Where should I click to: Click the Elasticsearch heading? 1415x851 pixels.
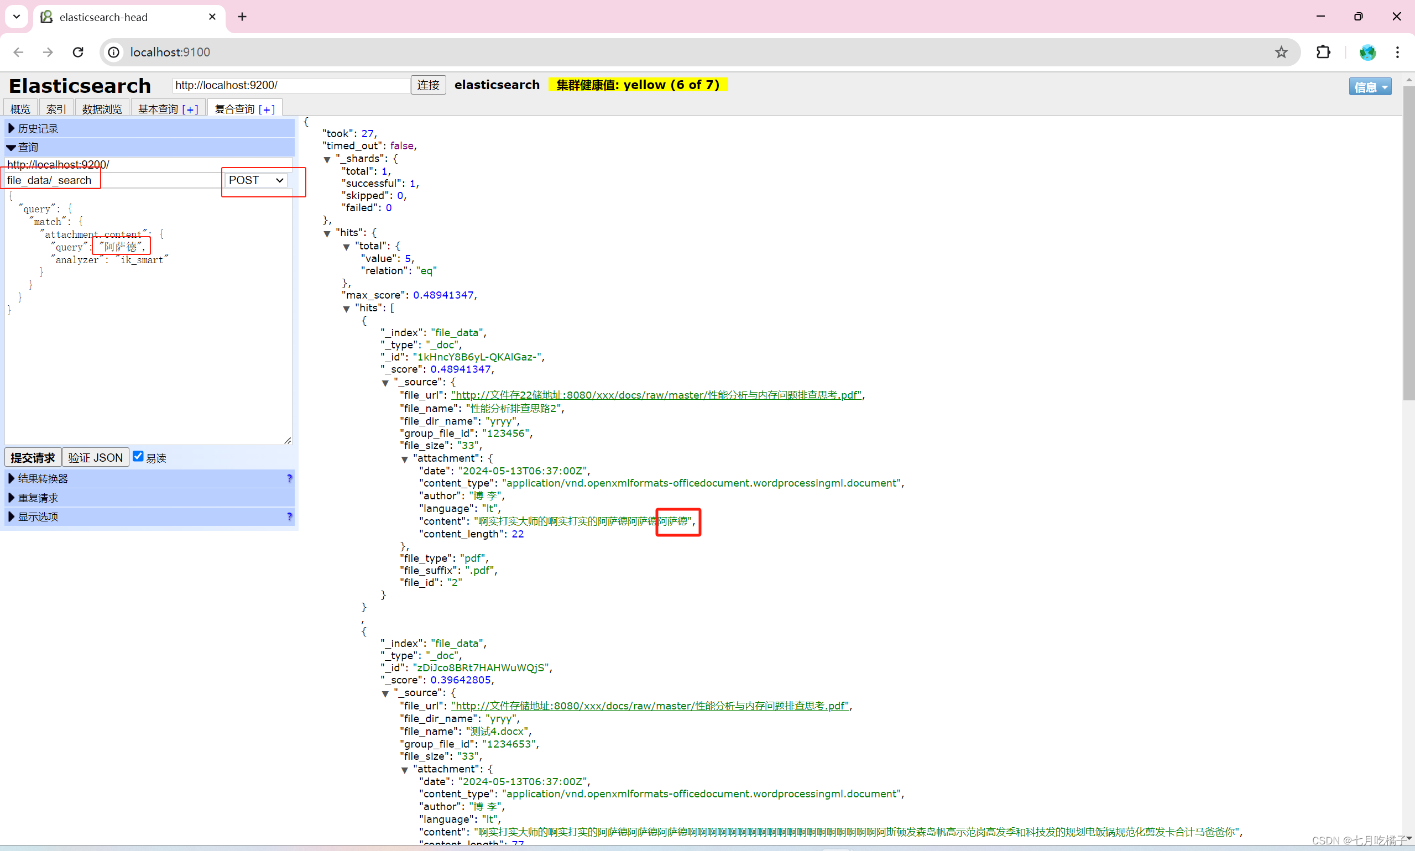pos(80,86)
